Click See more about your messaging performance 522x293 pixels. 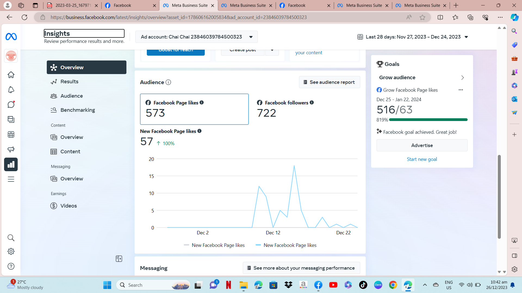coord(301,268)
